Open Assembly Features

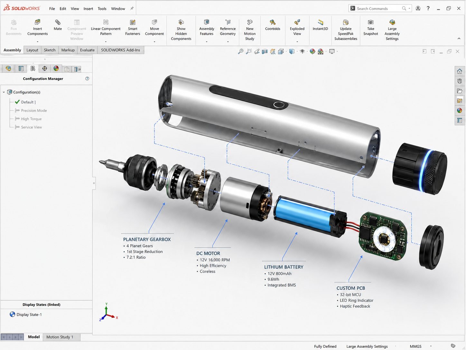(x=207, y=27)
